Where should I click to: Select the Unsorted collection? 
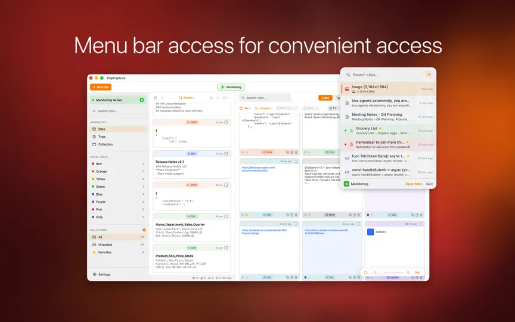click(118, 245)
